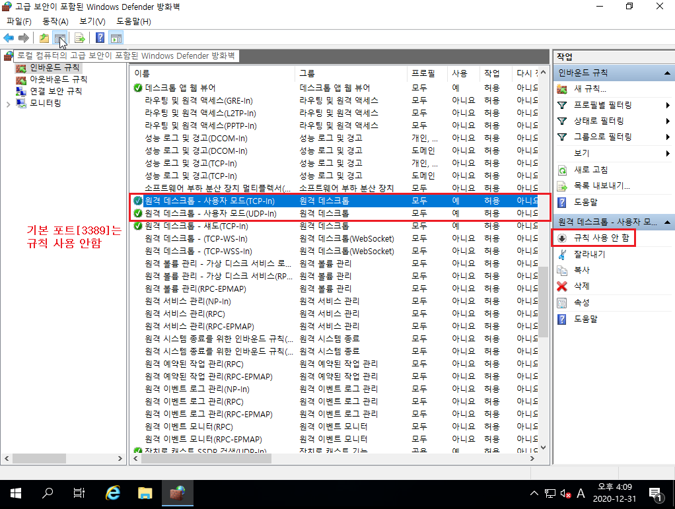675x509 pixels.
Task: Open File Explorer from the taskbar
Action: pyautogui.click(x=145, y=493)
